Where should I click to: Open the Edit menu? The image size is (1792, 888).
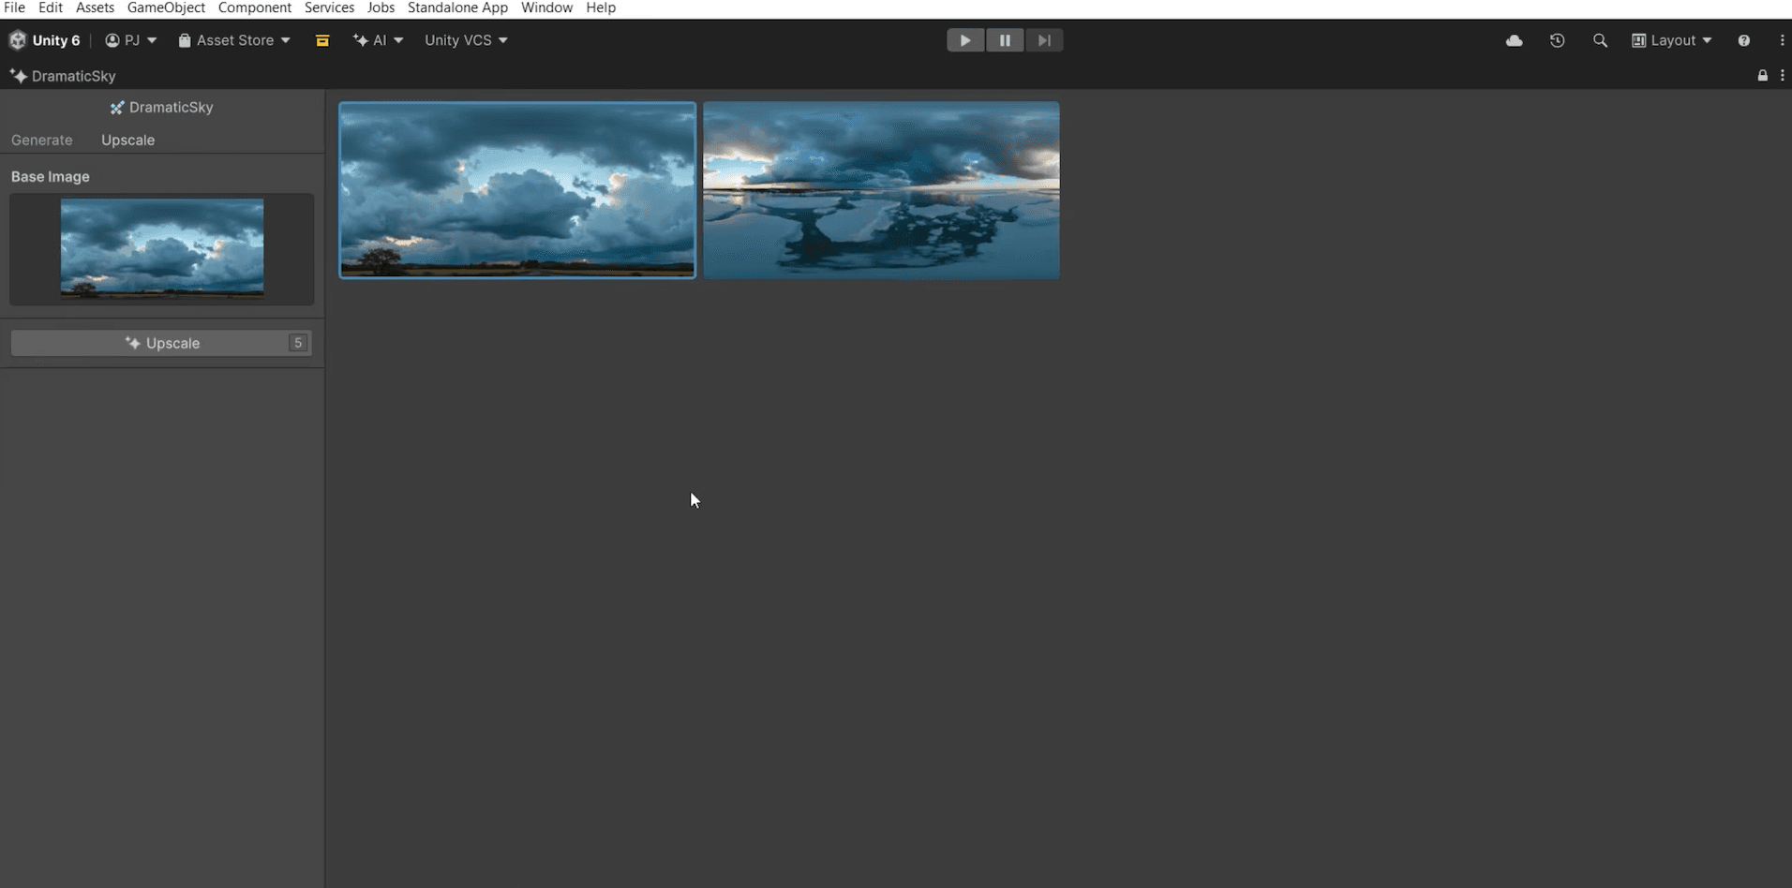[51, 8]
